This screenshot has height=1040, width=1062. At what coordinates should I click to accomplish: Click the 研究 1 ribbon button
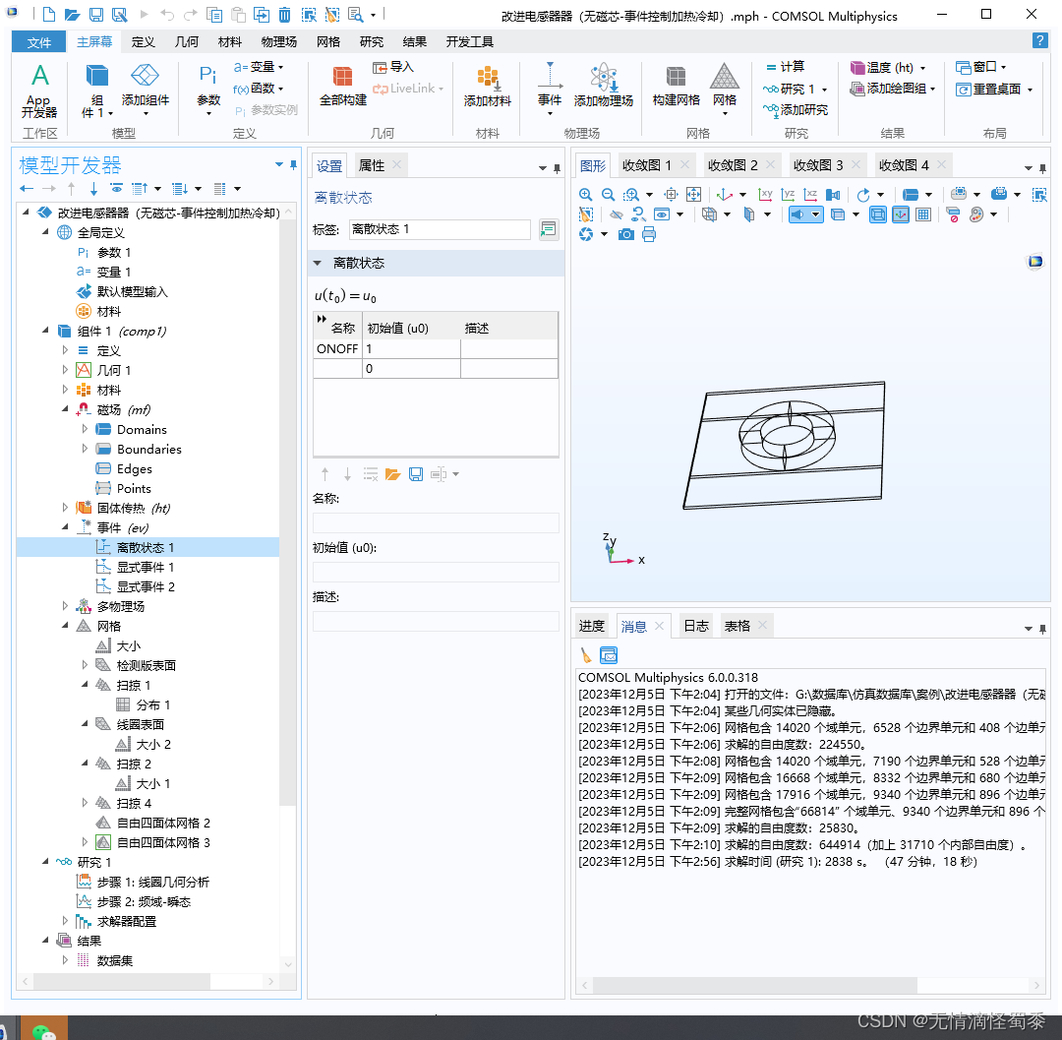click(x=796, y=89)
